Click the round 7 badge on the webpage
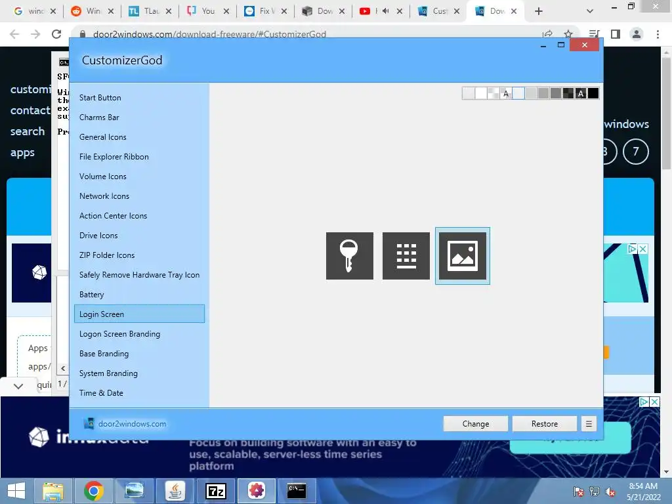Screen dimensions: 672x504 pyautogui.click(x=635, y=152)
